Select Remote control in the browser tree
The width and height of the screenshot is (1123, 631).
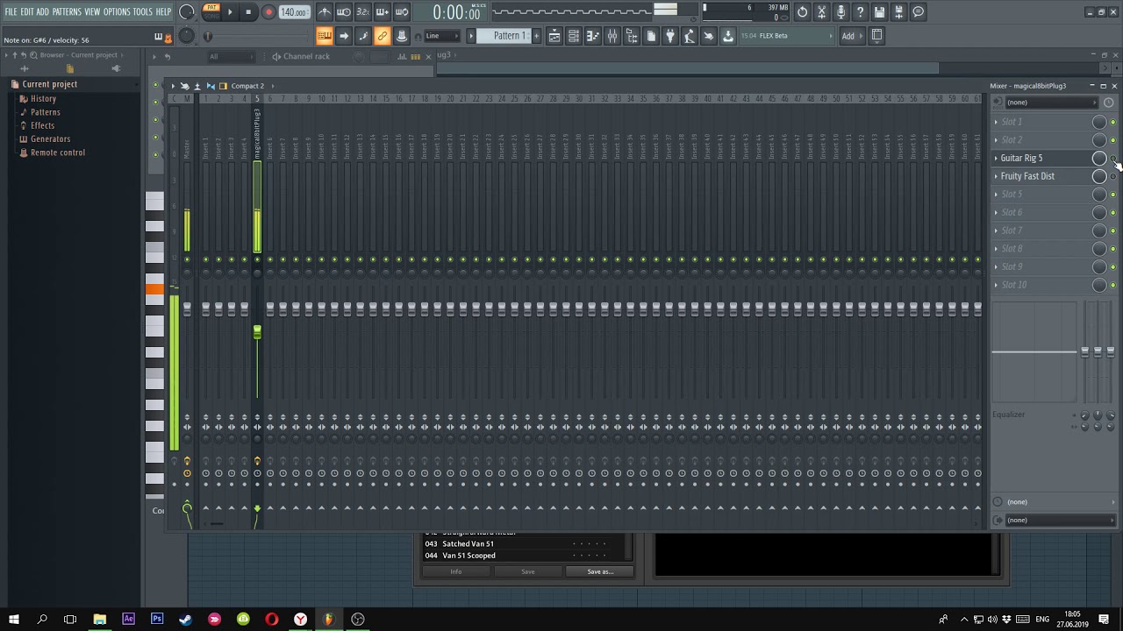(58, 152)
